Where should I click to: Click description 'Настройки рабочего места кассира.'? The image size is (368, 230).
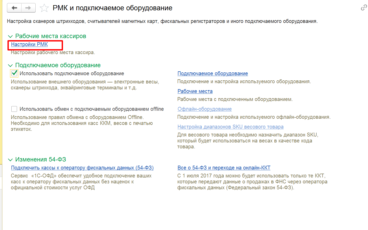(53, 52)
